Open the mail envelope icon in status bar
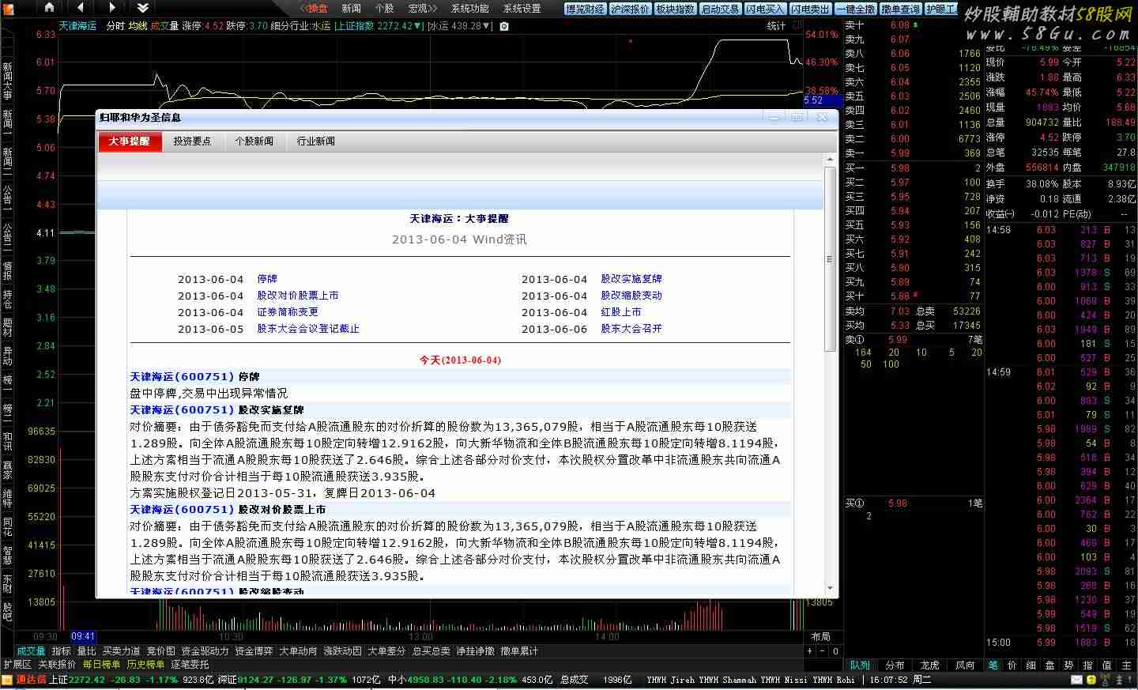This screenshot has height=690, width=1138. tap(1076, 680)
